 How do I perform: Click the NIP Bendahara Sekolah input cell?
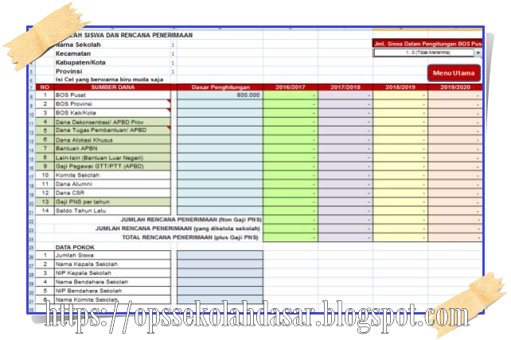(x=220, y=291)
